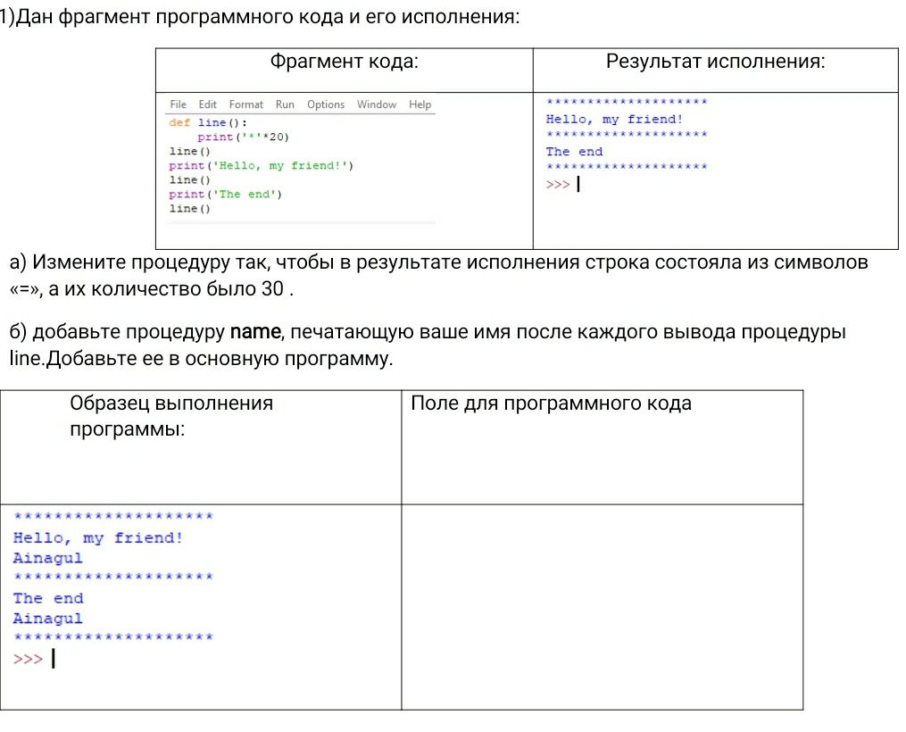906x732 pixels.
Task: Open the Help menu in code editor
Action: tap(420, 104)
